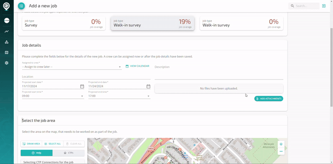Open the map icon in sidebar
Image resolution: width=333 pixels, height=164 pixels.
pos(7,52)
